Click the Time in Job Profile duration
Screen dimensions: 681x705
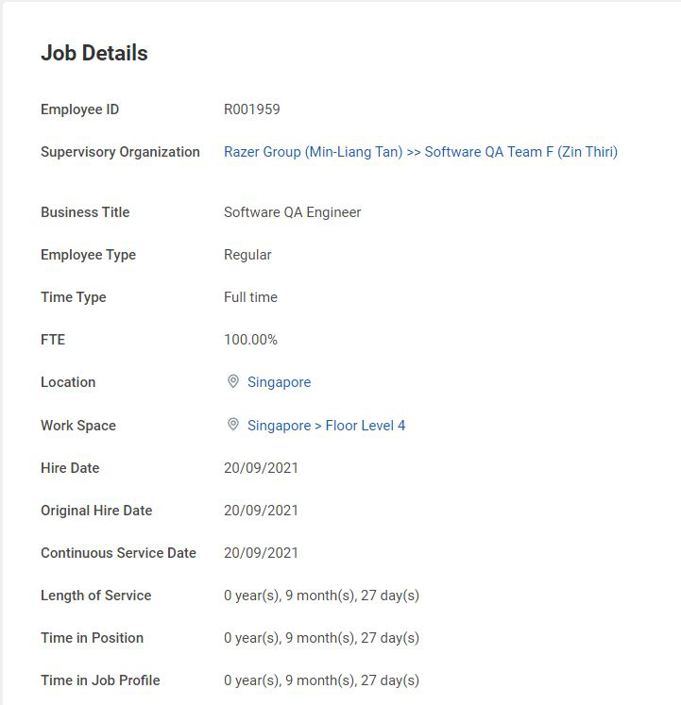click(x=321, y=680)
